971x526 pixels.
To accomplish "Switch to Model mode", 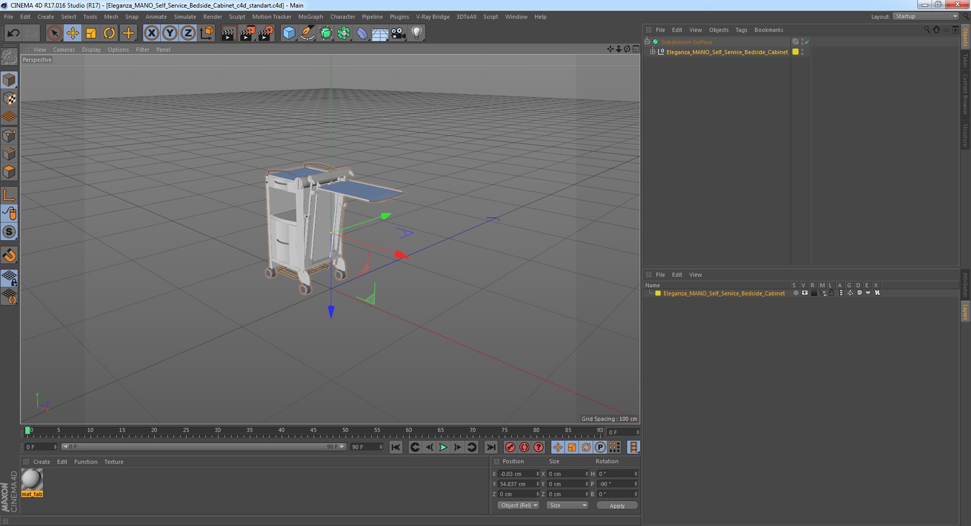I will point(9,80).
